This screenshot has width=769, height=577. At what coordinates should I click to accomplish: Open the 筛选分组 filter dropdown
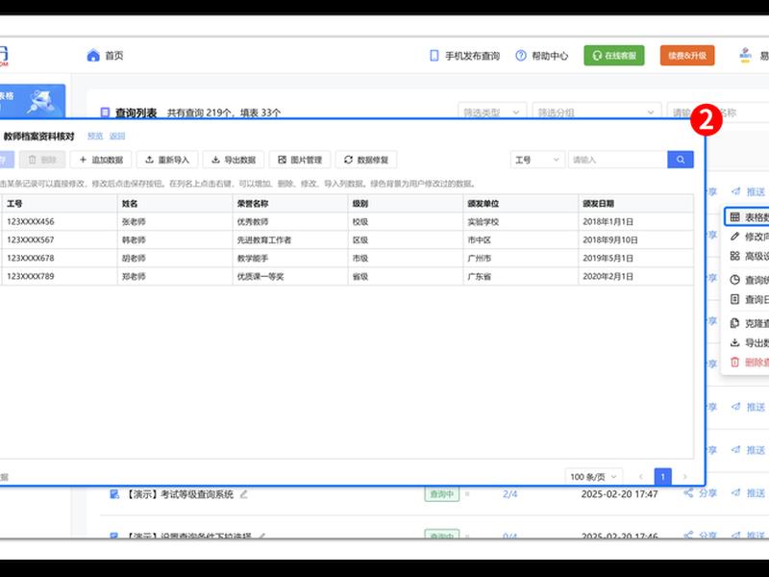[x=596, y=113]
